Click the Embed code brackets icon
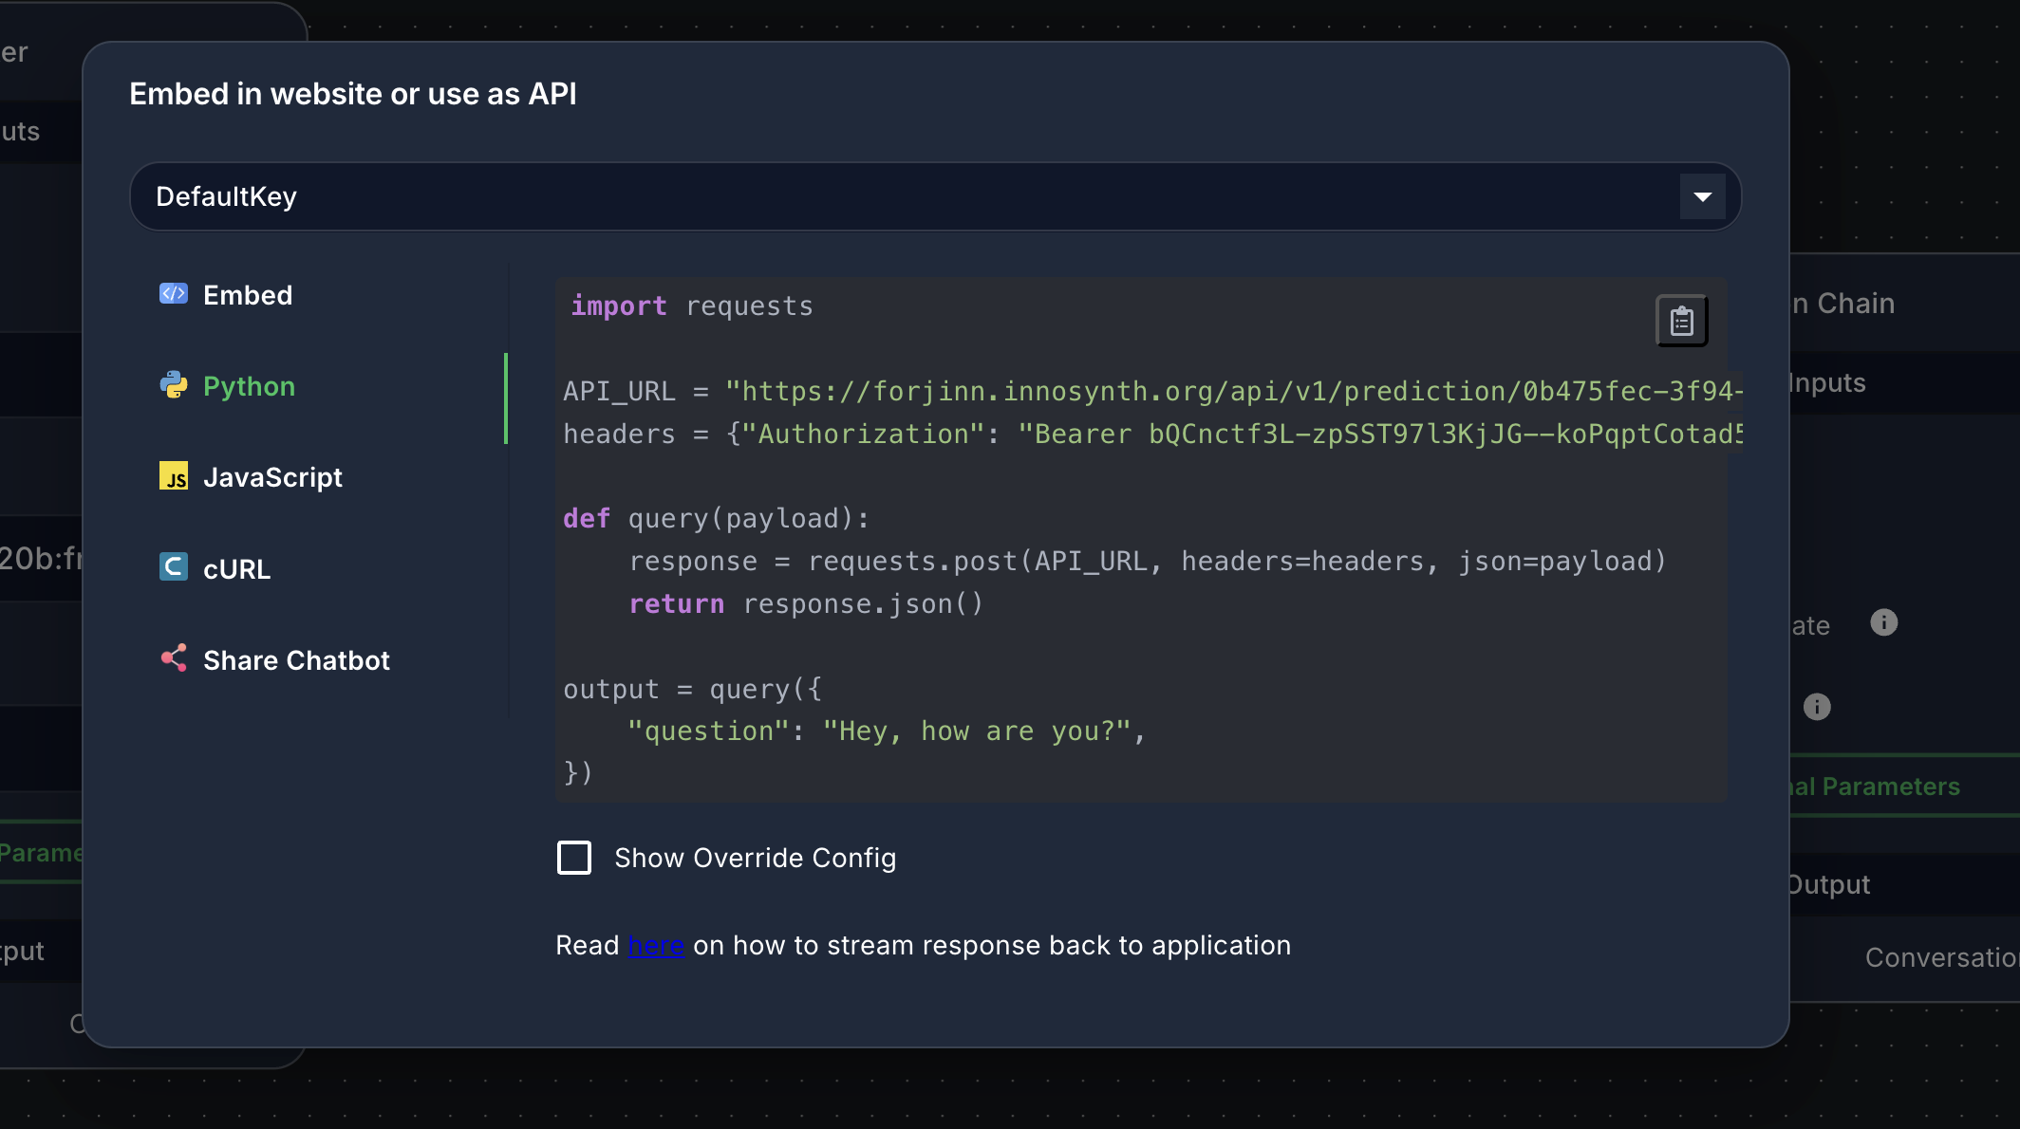 174,294
